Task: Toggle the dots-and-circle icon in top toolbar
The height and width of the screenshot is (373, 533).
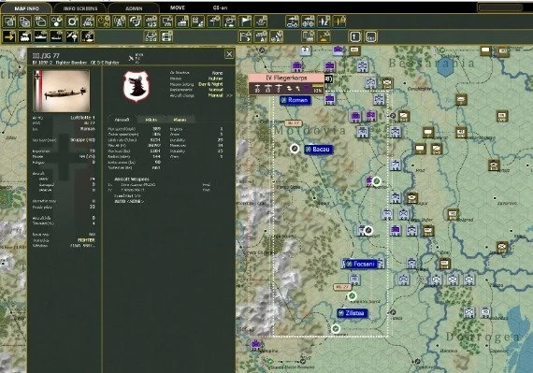Action: pyautogui.click(x=56, y=22)
